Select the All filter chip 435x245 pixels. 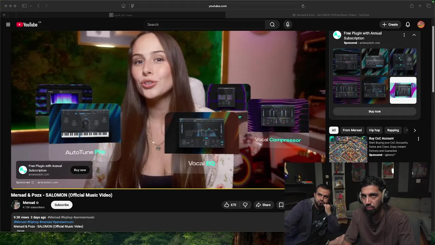coord(334,130)
